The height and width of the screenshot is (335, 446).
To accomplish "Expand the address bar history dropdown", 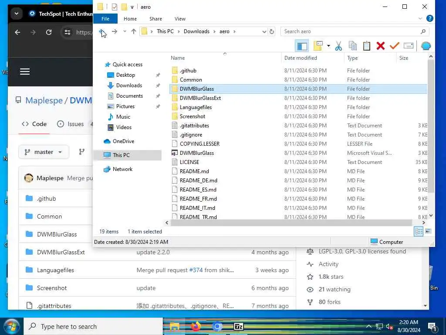I will coord(264,31).
